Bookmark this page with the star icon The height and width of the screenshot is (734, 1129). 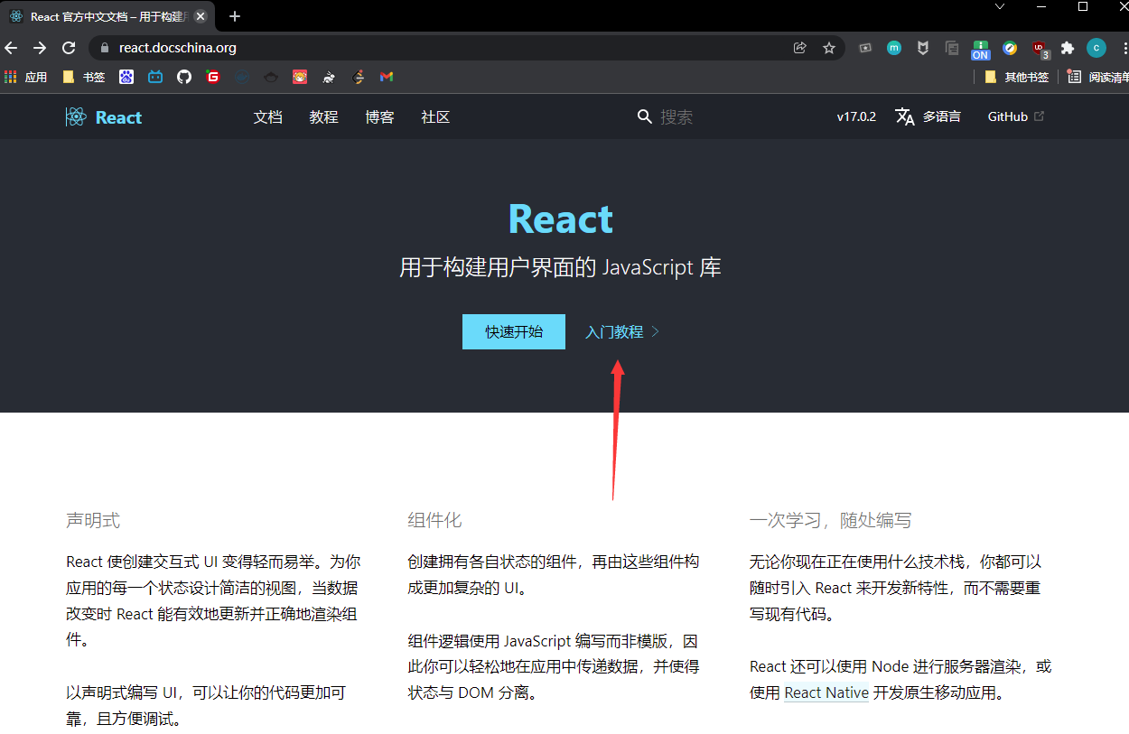coord(829,48)
